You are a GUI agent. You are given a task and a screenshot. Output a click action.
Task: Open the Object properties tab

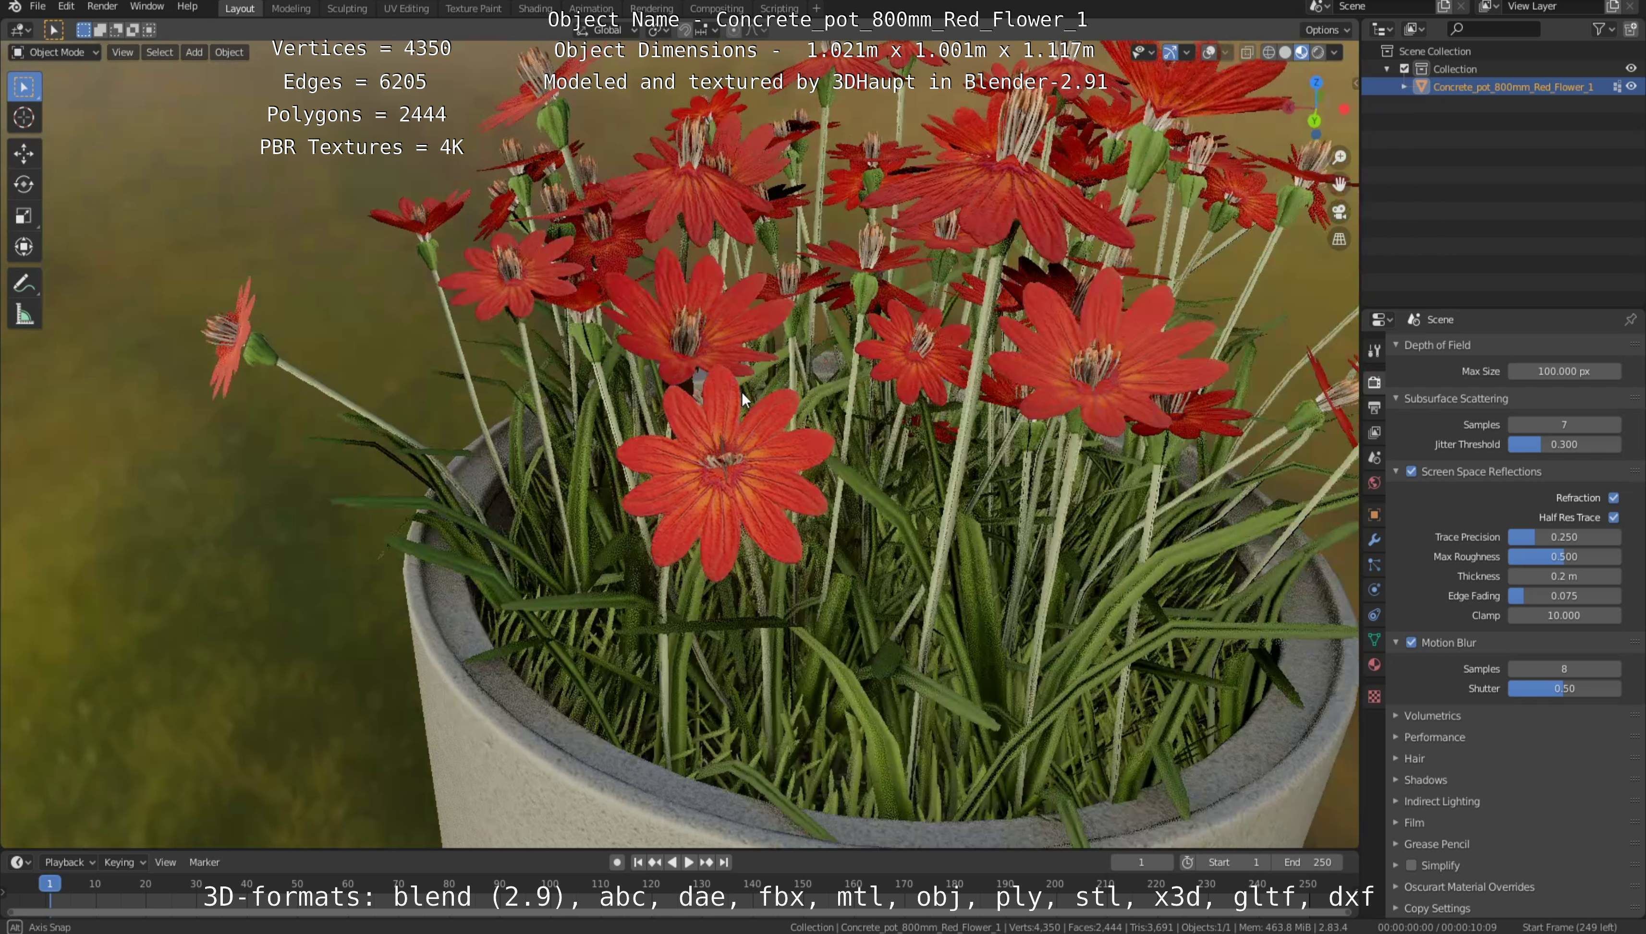1374,515
